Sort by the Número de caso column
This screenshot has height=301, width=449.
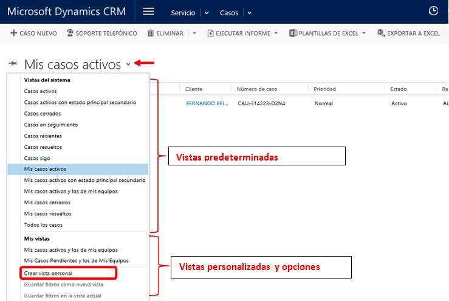[x=257, y=89]
